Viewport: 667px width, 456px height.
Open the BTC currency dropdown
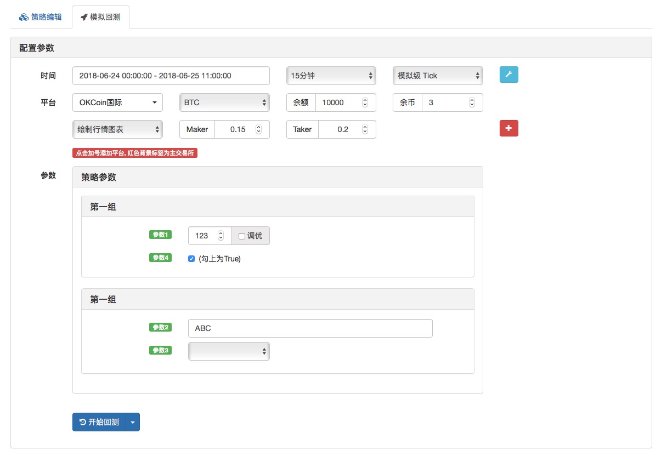(224, 102)
